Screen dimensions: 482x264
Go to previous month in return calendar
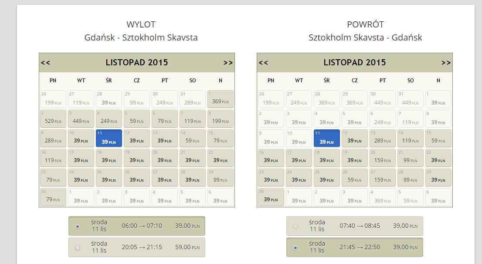point(263,63)
